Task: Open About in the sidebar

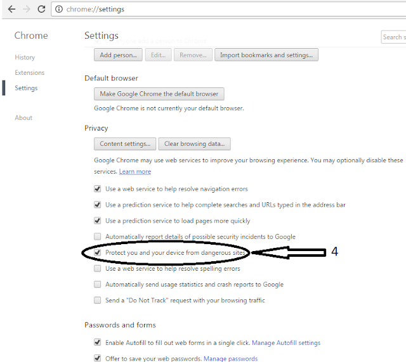Action: click(23, 118)
